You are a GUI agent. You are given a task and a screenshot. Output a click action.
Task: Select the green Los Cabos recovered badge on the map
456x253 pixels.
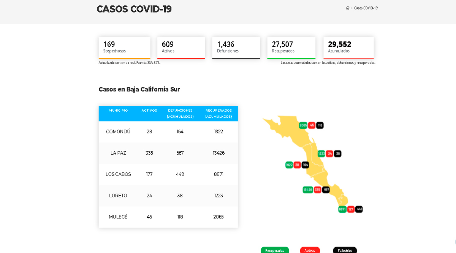342,209
